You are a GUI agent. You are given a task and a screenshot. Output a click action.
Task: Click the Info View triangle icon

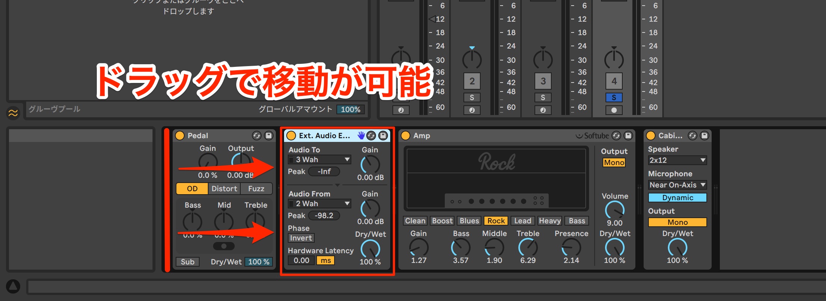[x=13, y=286]
